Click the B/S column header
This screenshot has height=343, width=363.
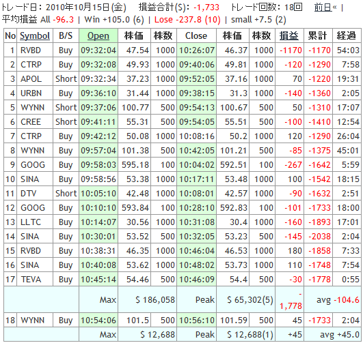coord(66,36)
